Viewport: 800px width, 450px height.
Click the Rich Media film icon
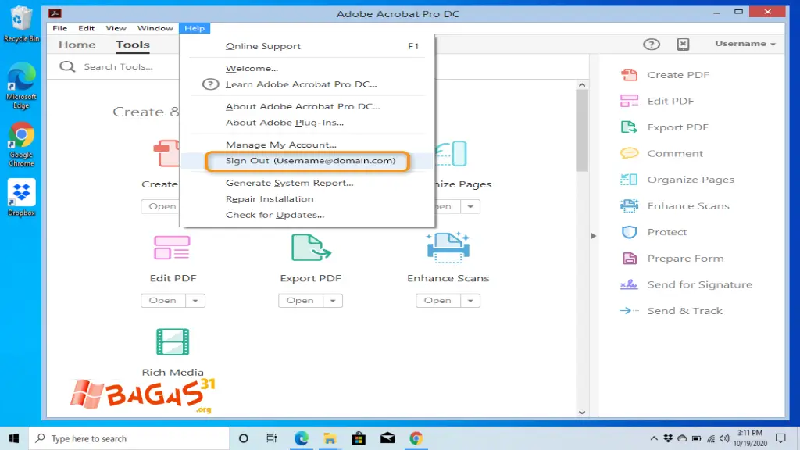[173, 342]
